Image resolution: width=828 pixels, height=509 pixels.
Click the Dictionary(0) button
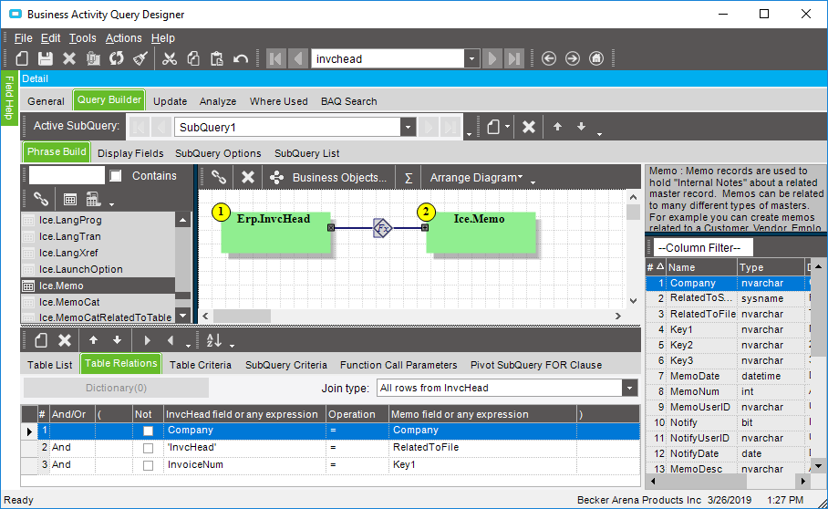(116, 388)
